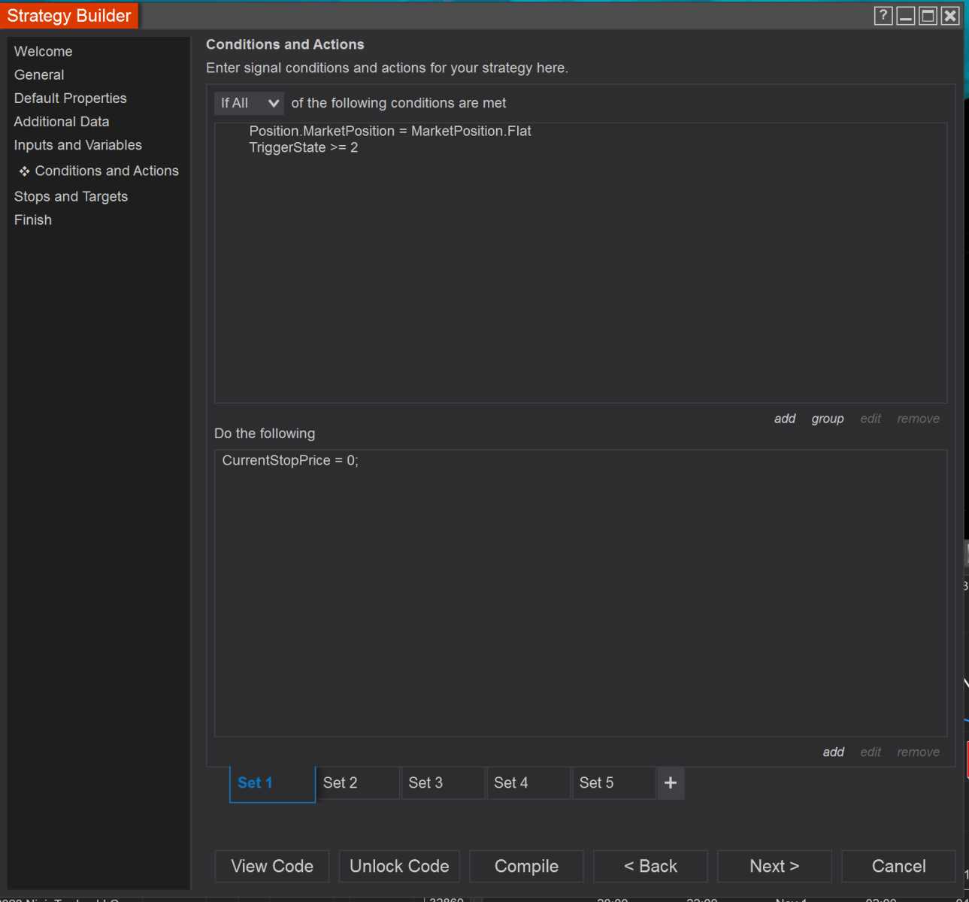This screenshot has height=902, width=969.
Task: Click the plus icon to add set
Action: tap(671, 783)
